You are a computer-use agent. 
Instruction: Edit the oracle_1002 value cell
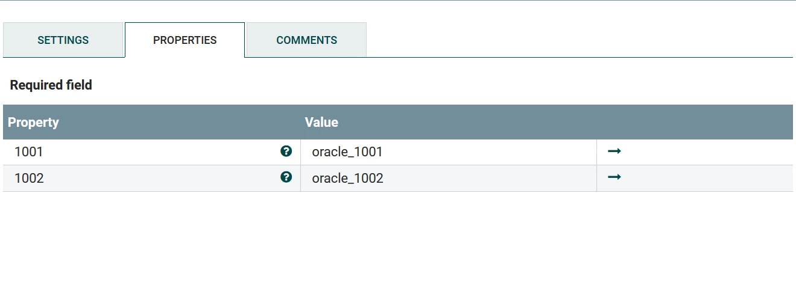pos(449,179)
